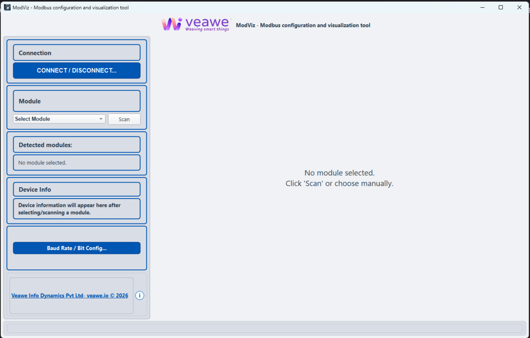
Task: Expand the Select Module combo box arrow
Action: tap(101, 119)
